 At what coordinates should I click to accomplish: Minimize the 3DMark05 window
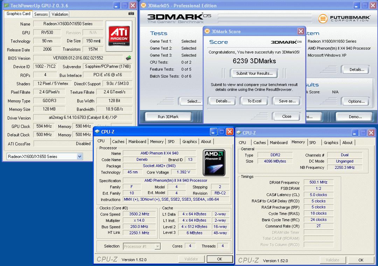357,5
